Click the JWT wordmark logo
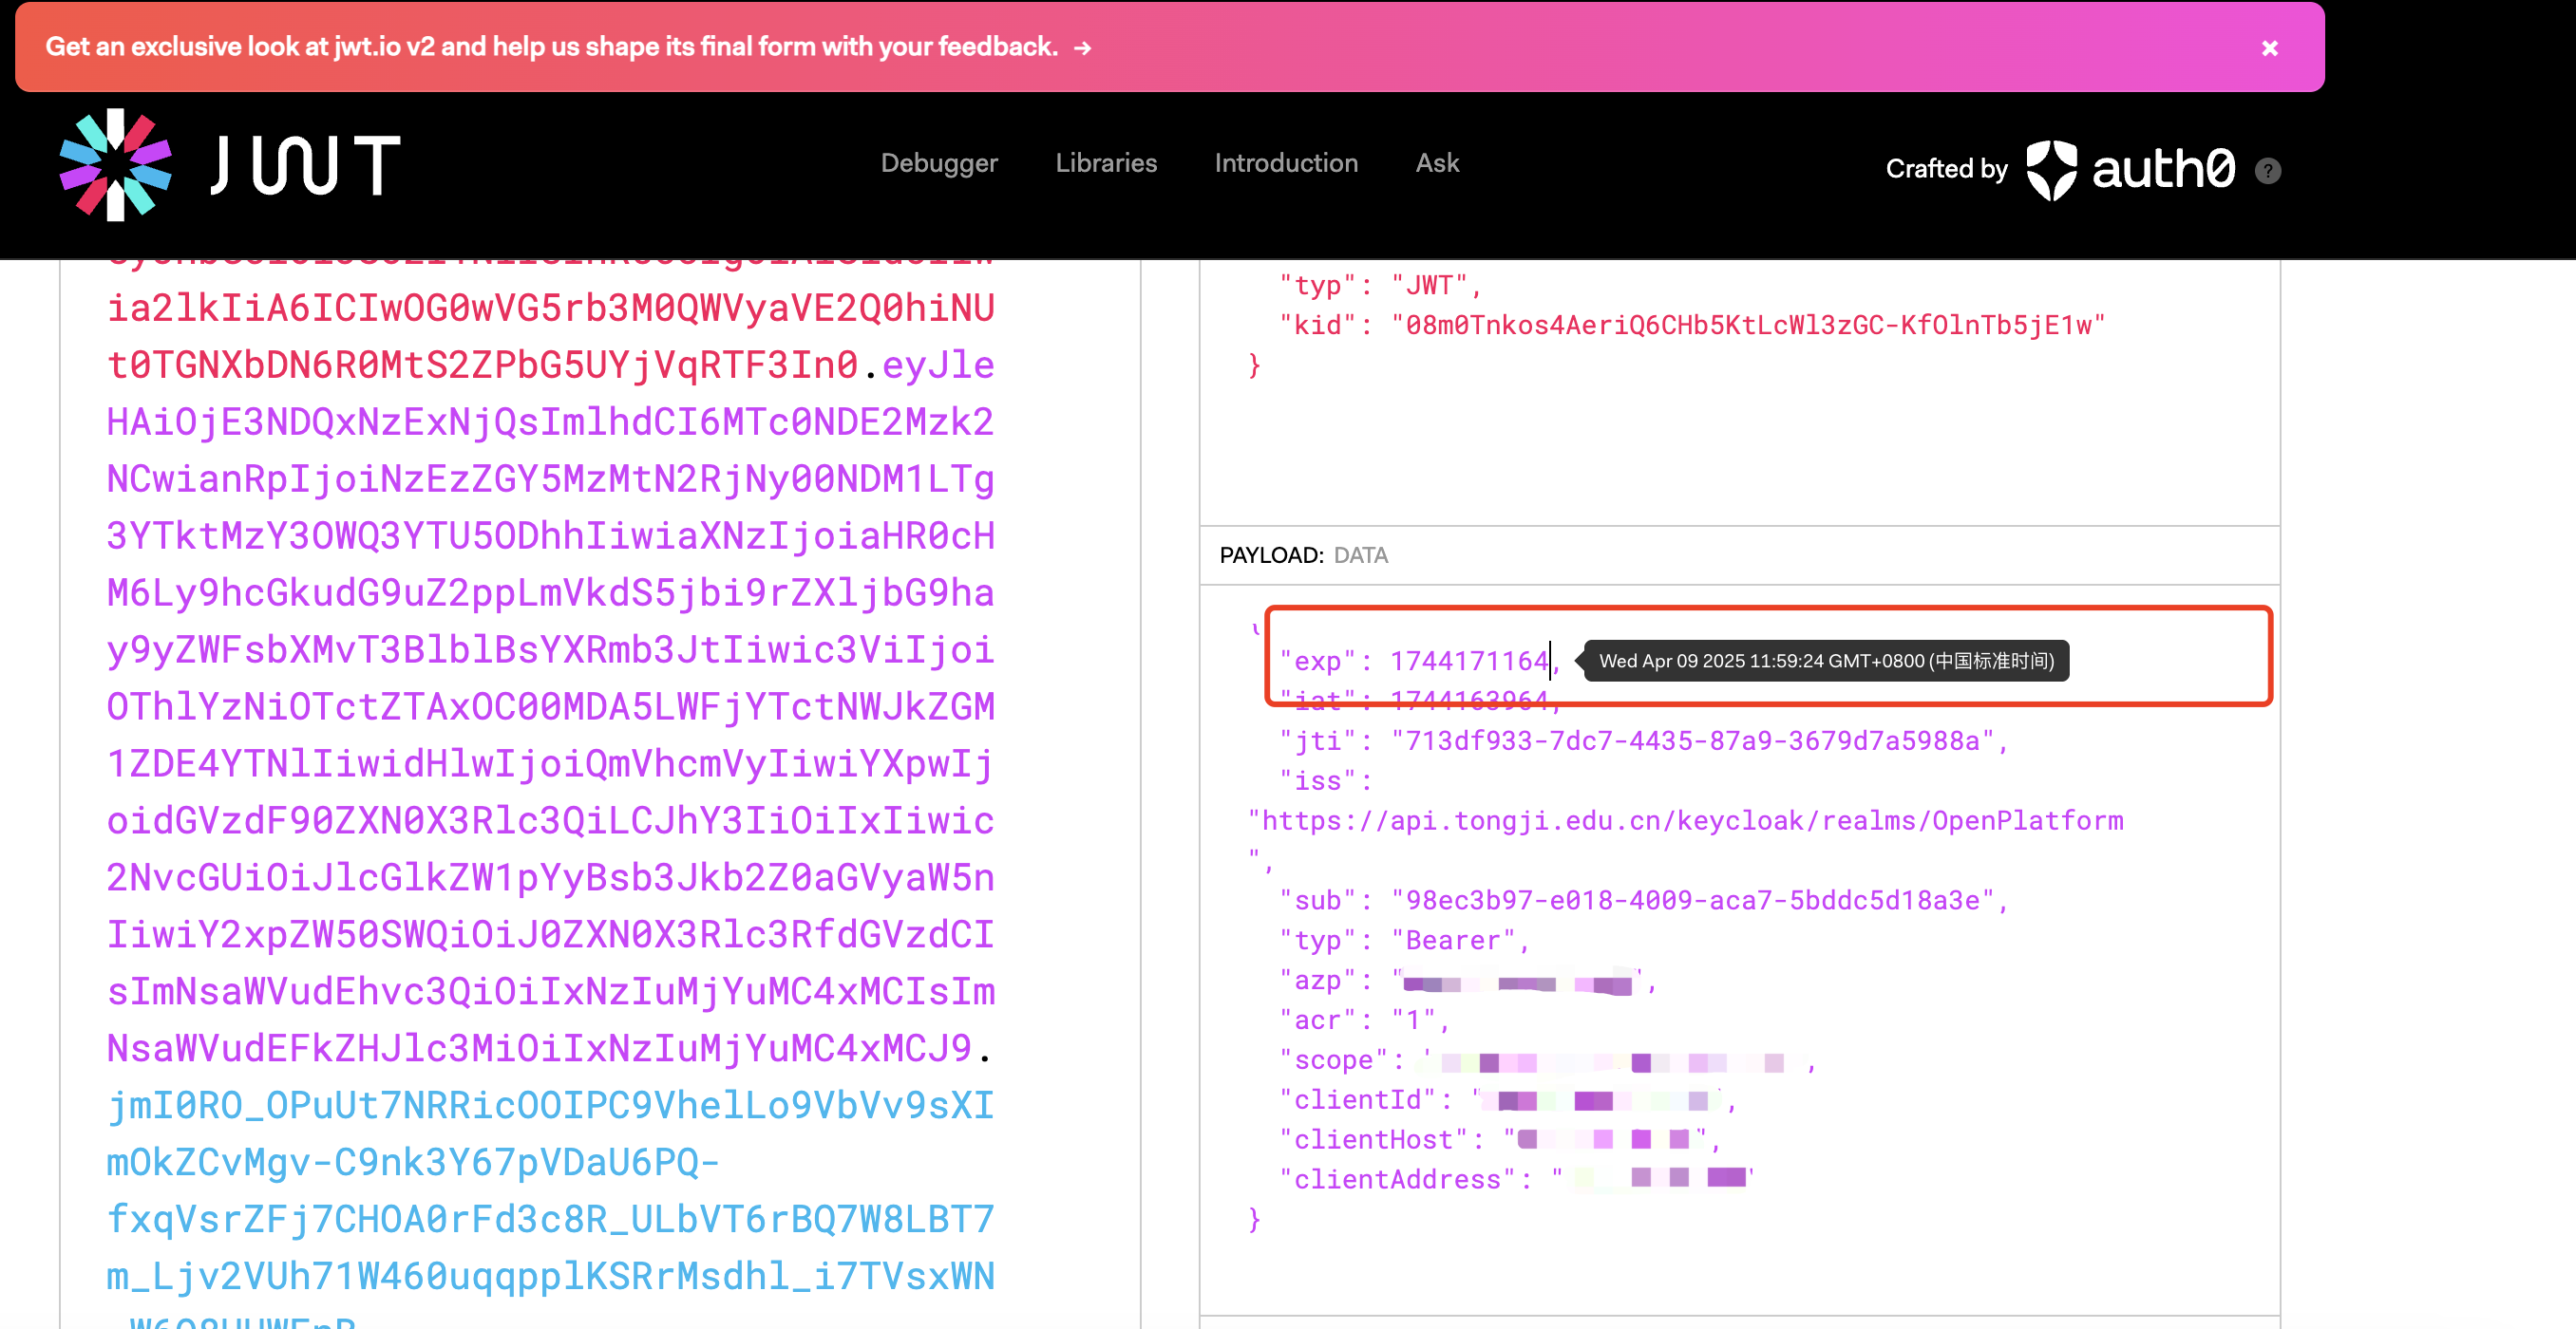 (306, 165)
